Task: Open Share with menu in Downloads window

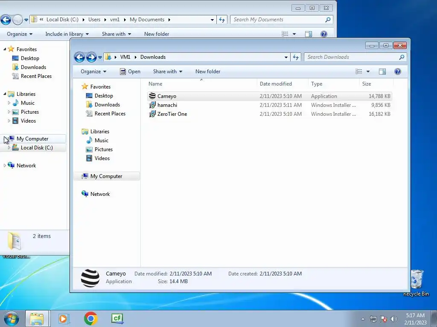Action: [167, 72]
